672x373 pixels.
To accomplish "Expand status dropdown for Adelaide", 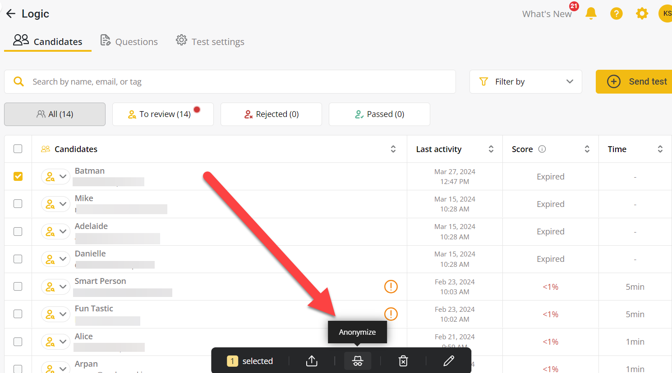I will pos(63,231).
